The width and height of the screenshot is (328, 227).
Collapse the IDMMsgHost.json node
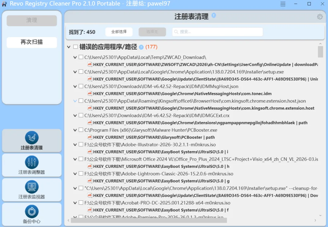75,86
